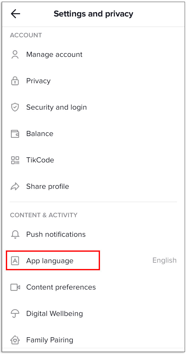
Task: Tap the Security shield icon
Action: point(15,107)
